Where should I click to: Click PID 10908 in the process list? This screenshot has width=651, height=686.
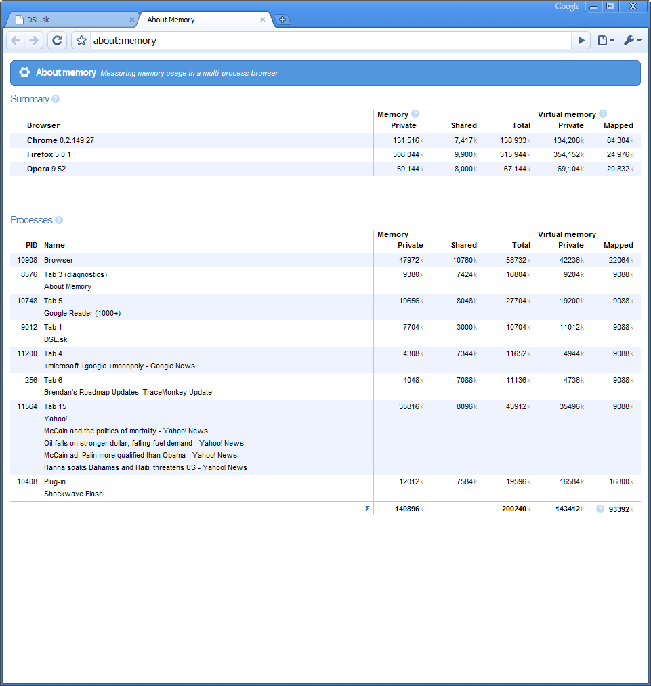[27, 260]
